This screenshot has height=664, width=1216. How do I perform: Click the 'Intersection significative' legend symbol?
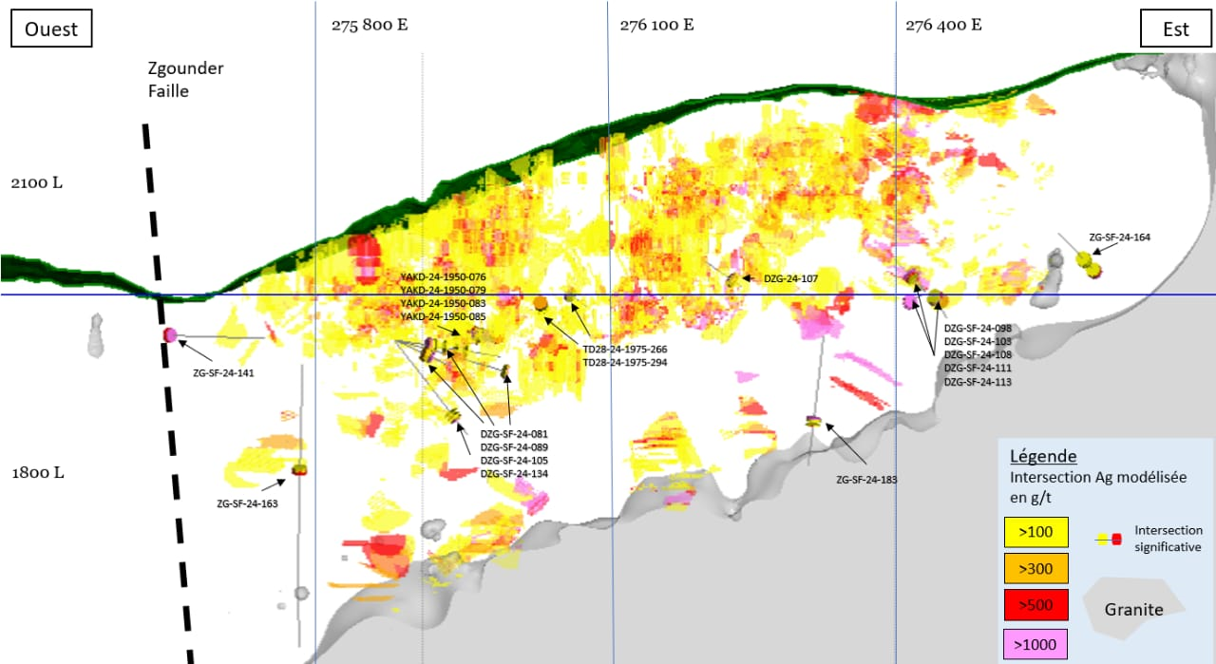[x=1109, y=539]
